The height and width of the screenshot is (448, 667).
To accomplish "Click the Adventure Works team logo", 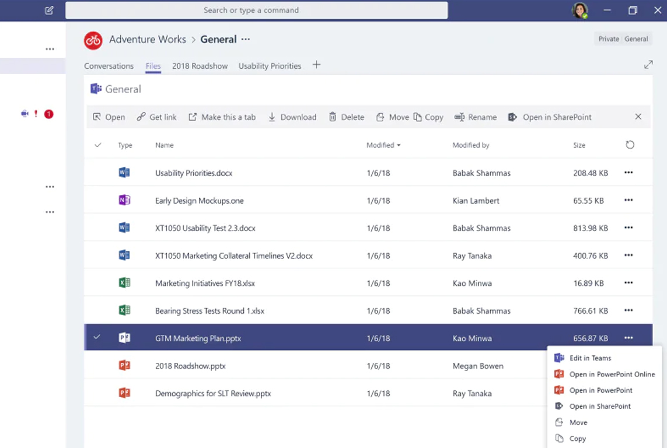I will pos(93,40).
